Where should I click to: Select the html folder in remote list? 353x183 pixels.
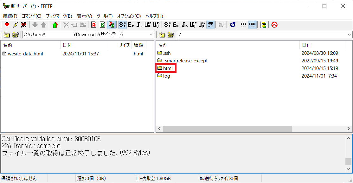pyautogui.click(x=168, y=68)
